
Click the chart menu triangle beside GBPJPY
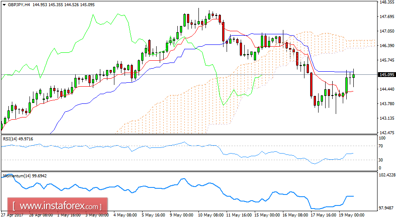4,5
